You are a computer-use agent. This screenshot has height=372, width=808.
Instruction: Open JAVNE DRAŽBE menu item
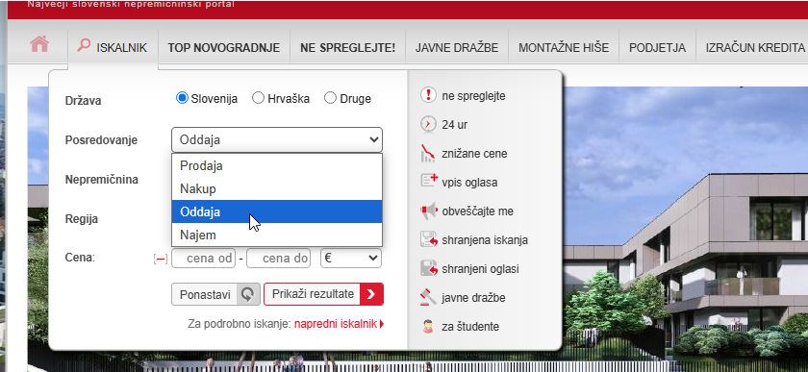pos(457,48)
